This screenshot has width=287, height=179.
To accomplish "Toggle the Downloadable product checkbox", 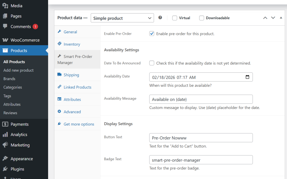I will tap(201, 18).
